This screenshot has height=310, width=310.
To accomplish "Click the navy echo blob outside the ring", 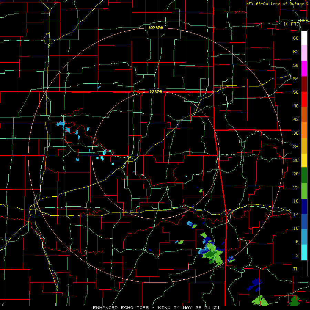I will (x=255, y=285).
